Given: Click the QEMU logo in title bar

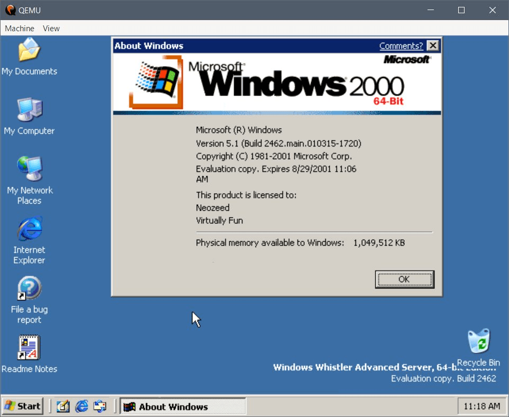Looking at the screenshot, I should 11,10.
